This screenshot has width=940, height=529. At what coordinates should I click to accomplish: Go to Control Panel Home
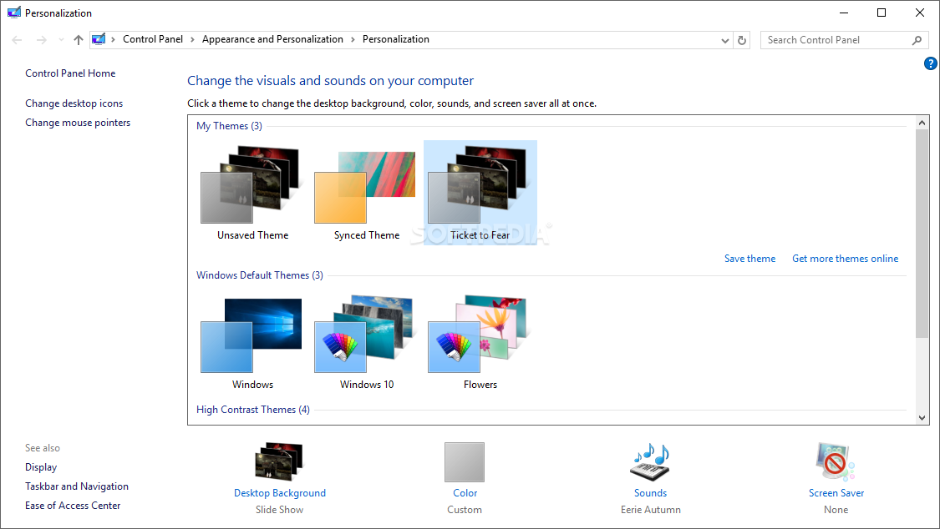click(70, 73)
